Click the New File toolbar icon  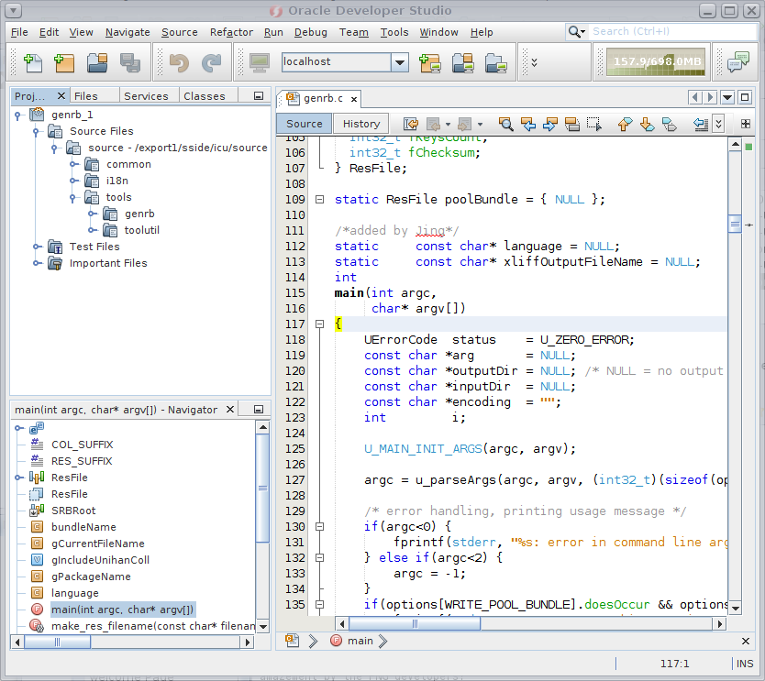point(33,63)
